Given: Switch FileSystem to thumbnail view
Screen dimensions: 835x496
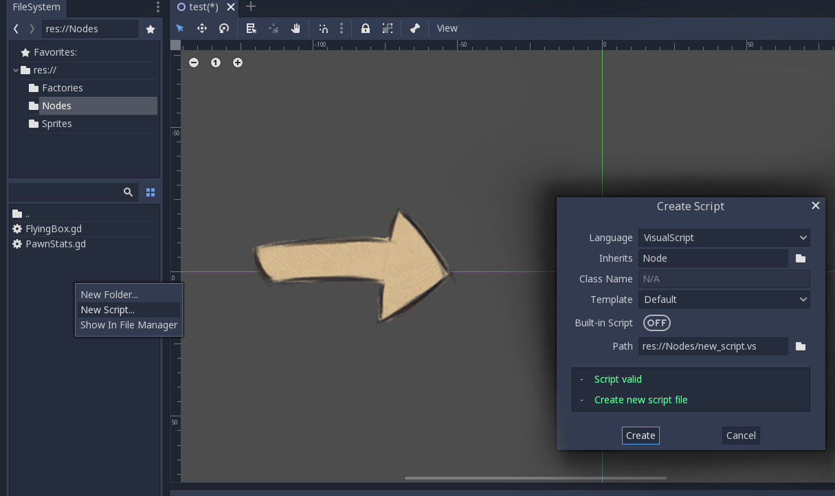Looking at the screenshot, I should point(150,192).
